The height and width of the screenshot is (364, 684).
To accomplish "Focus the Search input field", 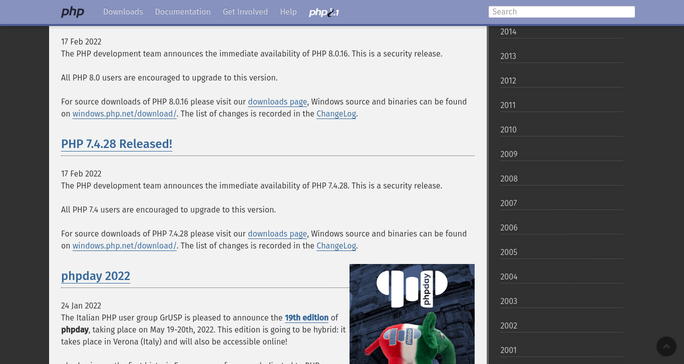I will [562, 12].
